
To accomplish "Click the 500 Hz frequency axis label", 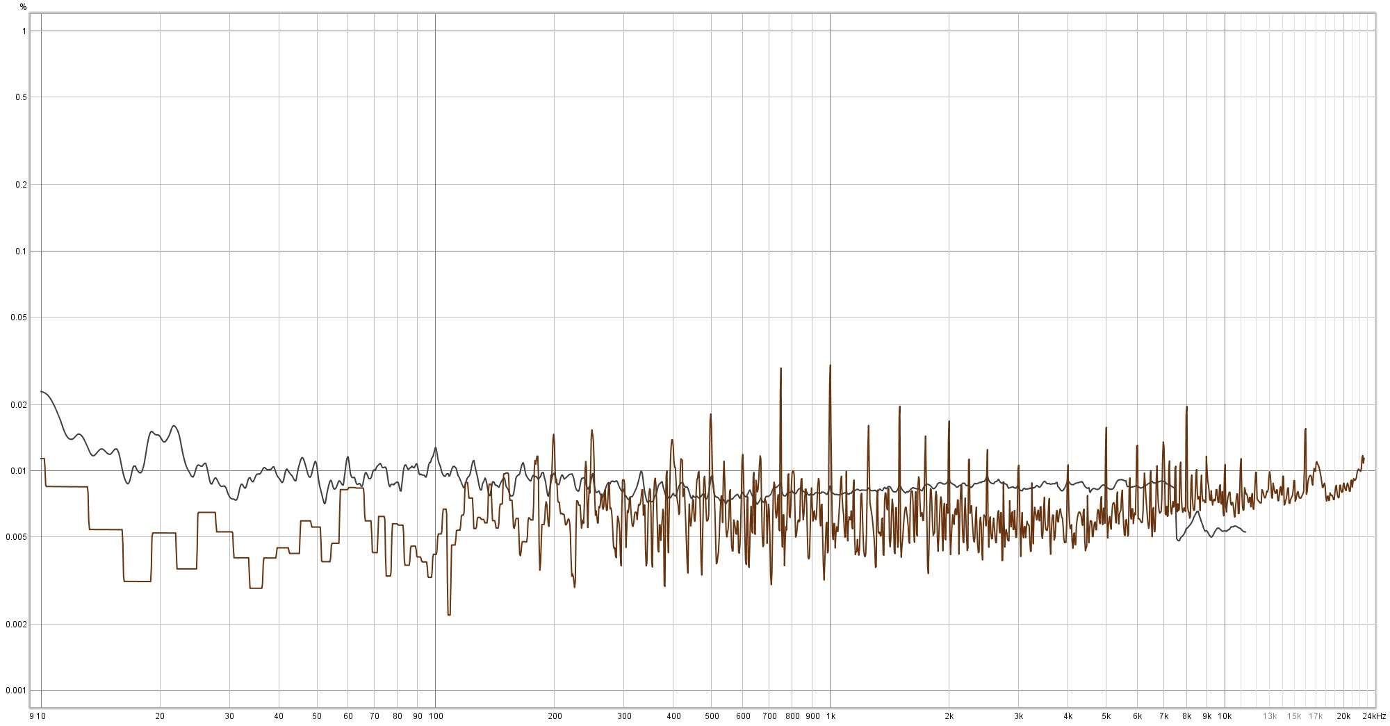I will [x=712, y=716].
